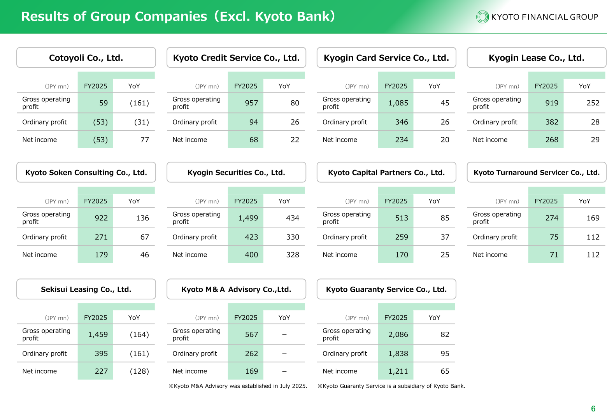607x420 pixels.
Task: Click the Kyoto M&A Advisory Co.,Ltd. header
Action: [x=236, y=289]
